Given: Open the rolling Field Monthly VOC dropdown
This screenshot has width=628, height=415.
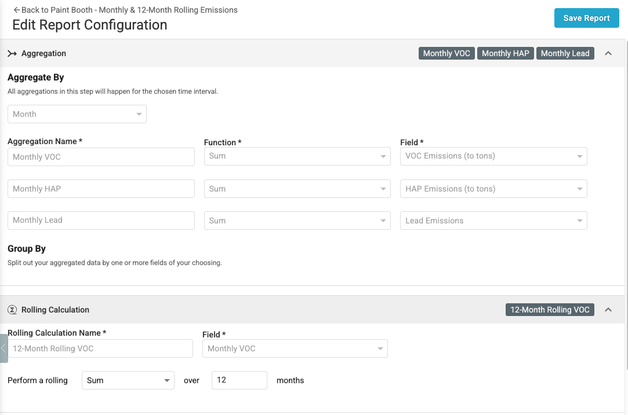Looking at the screenshot, I should tap(295, 348).
